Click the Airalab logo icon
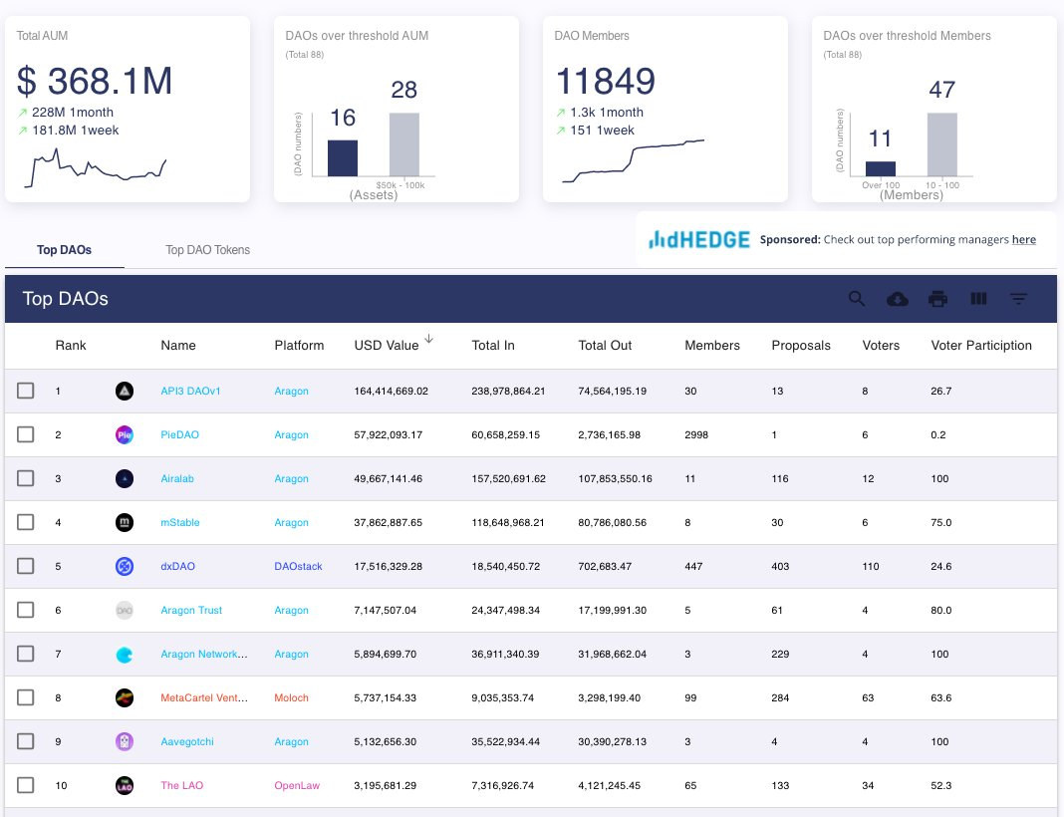 (125, 478)
